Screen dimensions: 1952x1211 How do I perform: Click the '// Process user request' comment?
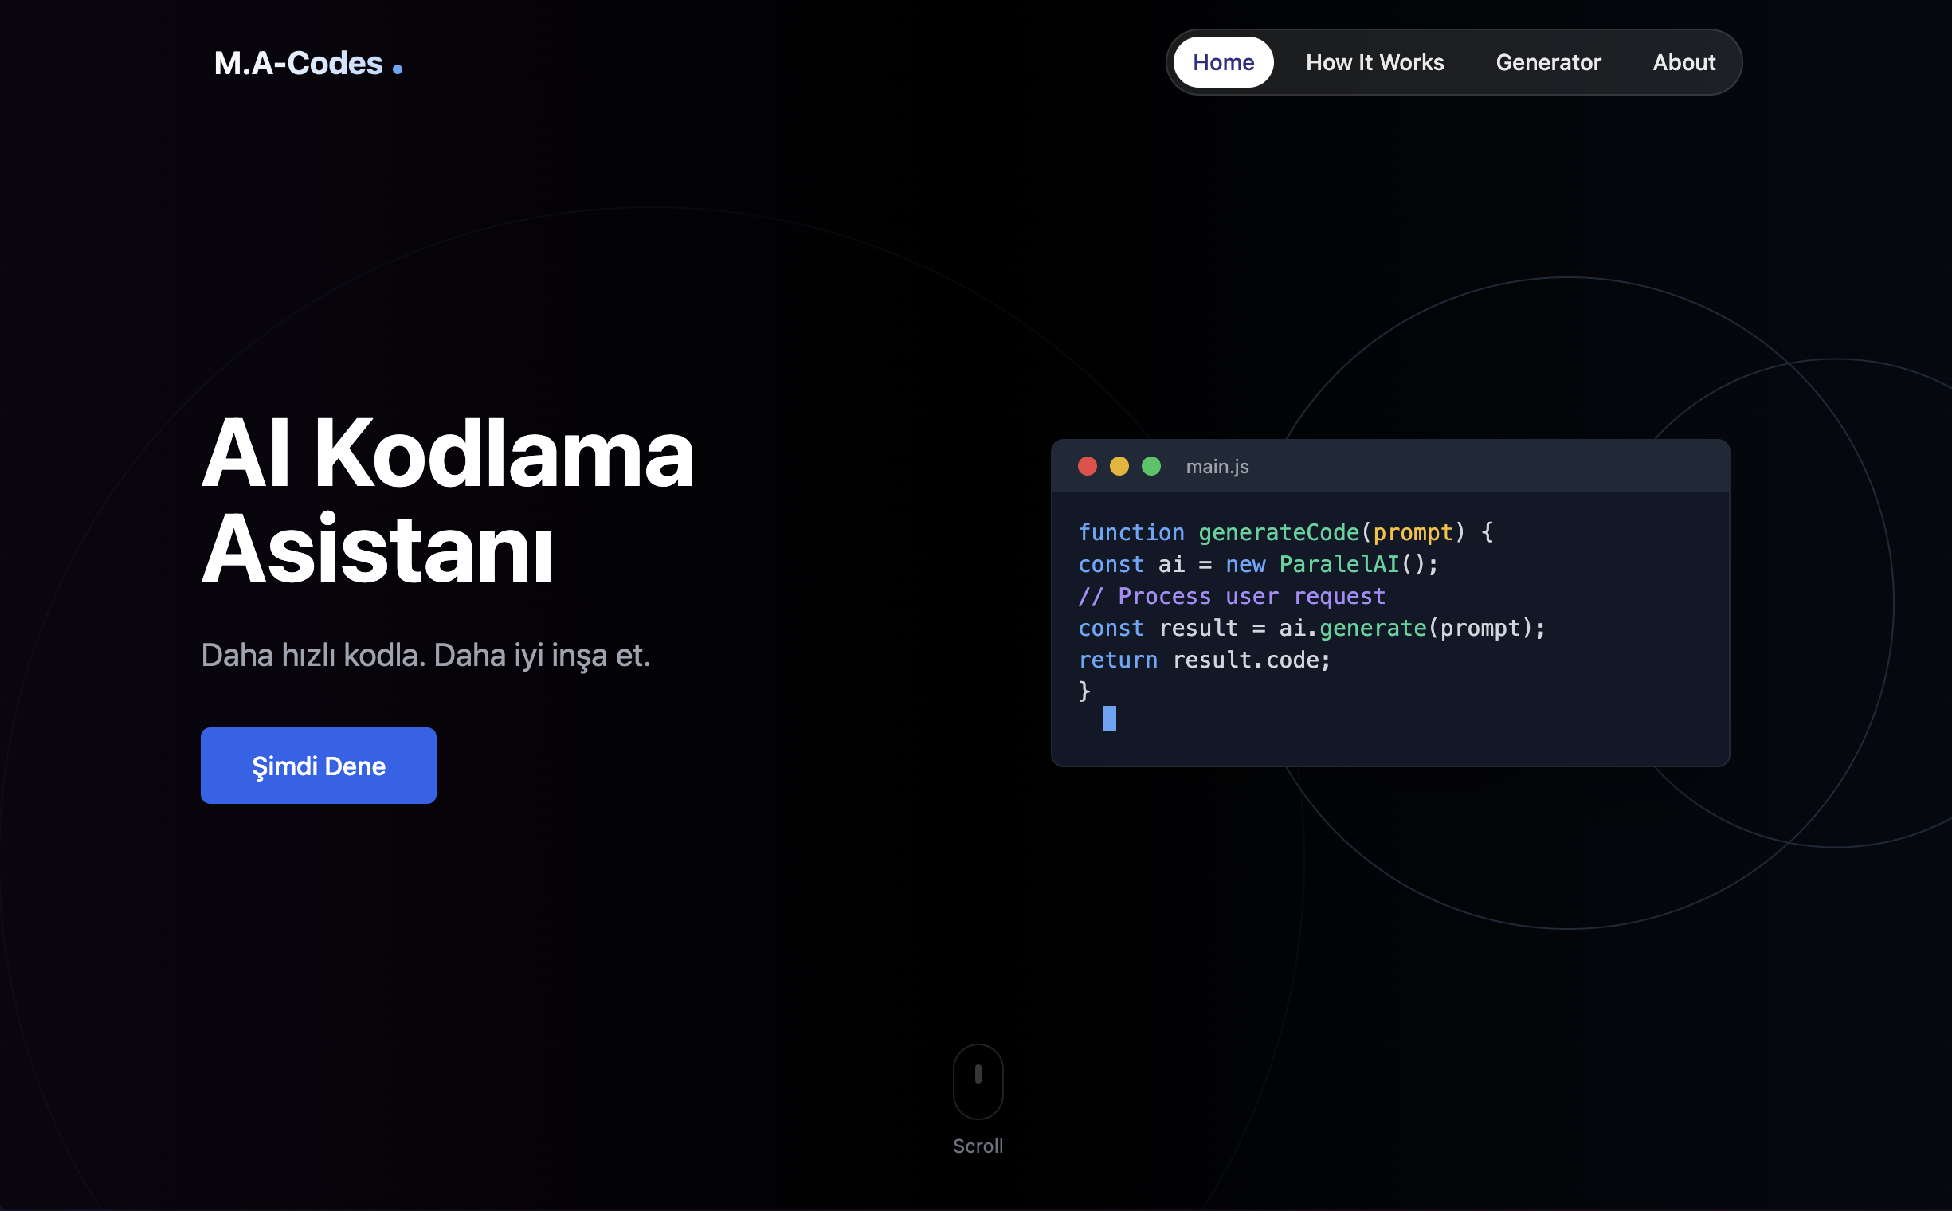1231,596
